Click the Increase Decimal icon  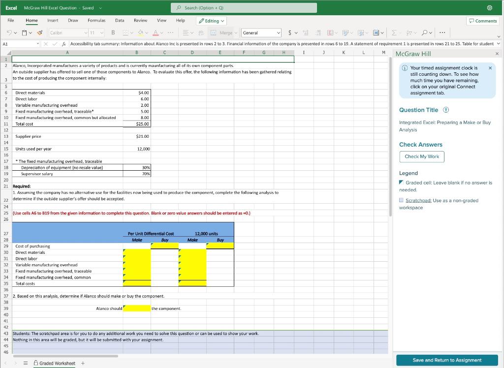click(306, 33)
